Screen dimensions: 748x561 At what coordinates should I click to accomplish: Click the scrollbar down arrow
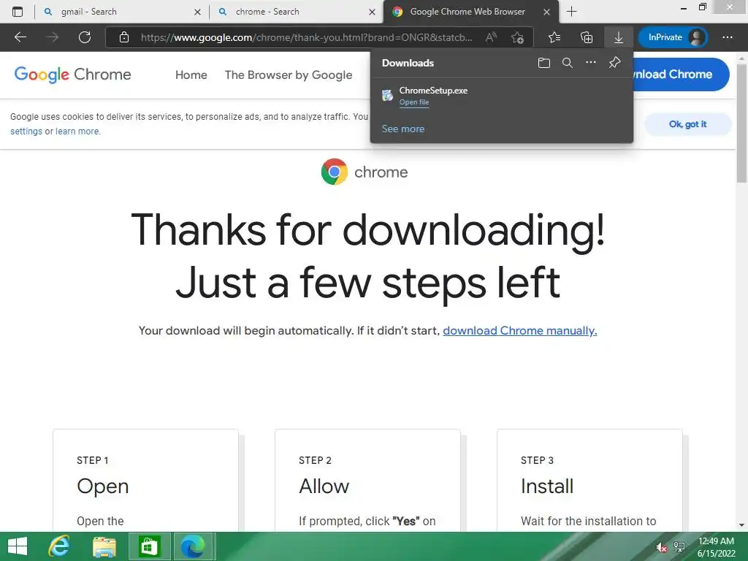point(741,525)
